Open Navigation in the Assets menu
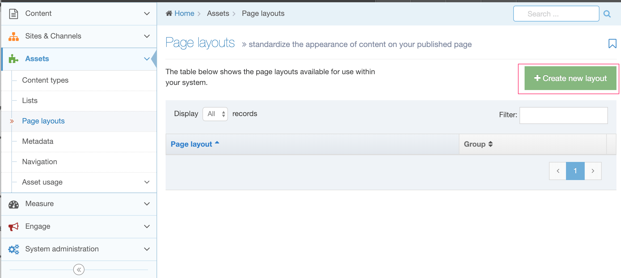Screen dimensions: 621x278 (40, 162)
